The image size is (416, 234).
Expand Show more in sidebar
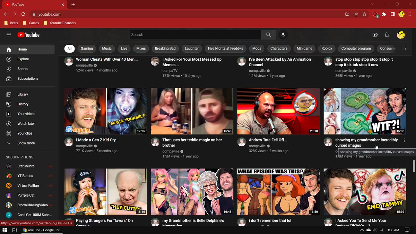(x=27, y=143)
